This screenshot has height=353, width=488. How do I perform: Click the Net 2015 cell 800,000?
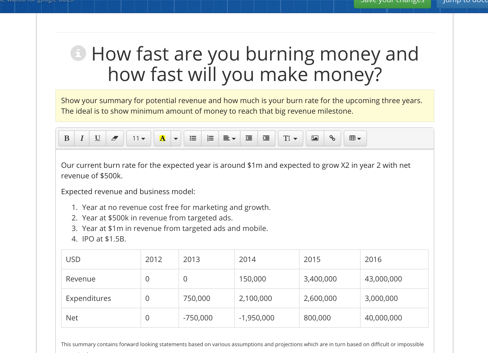[330, 318]
